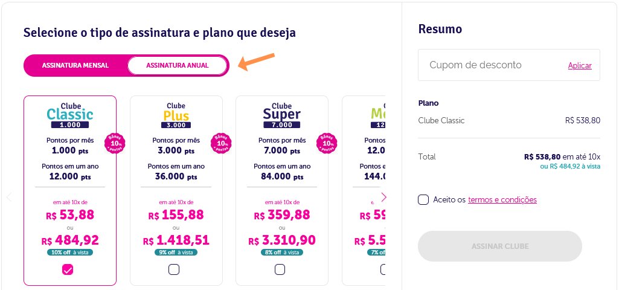622x290 pixels.
Task: Focus the Cupom de desconto field
Action: [x=492, y=65]
